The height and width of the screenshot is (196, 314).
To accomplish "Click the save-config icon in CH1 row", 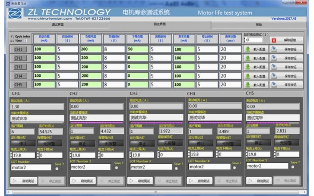I will pyautogui.click(x=274, y=49).
